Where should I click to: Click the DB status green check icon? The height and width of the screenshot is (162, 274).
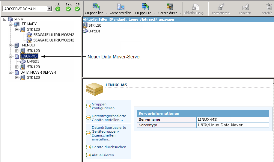(77, 9)
